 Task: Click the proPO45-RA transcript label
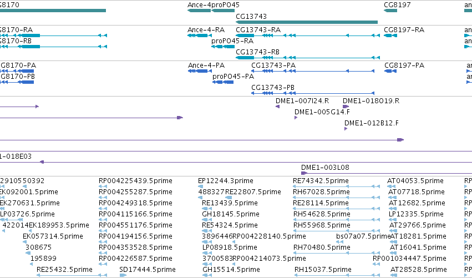click(232, 41)
